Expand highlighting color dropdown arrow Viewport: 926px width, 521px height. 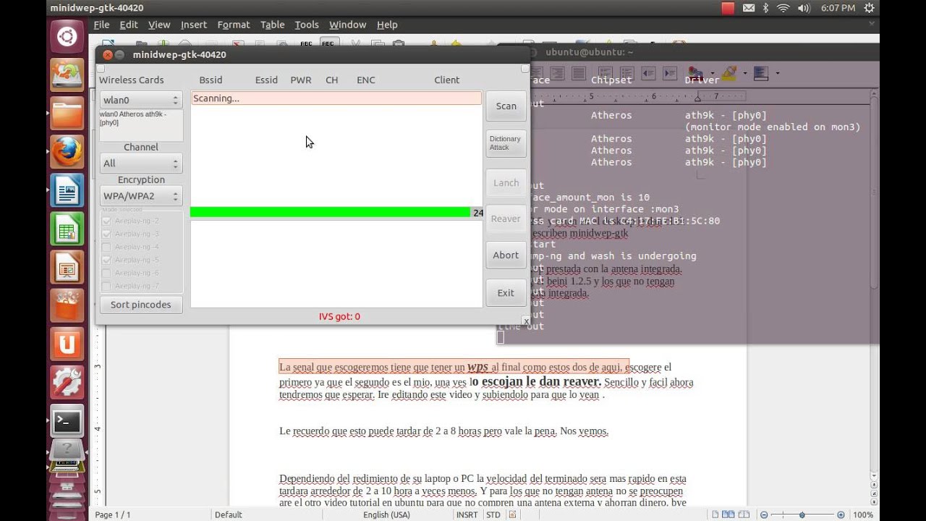click(x=745, y=73)
